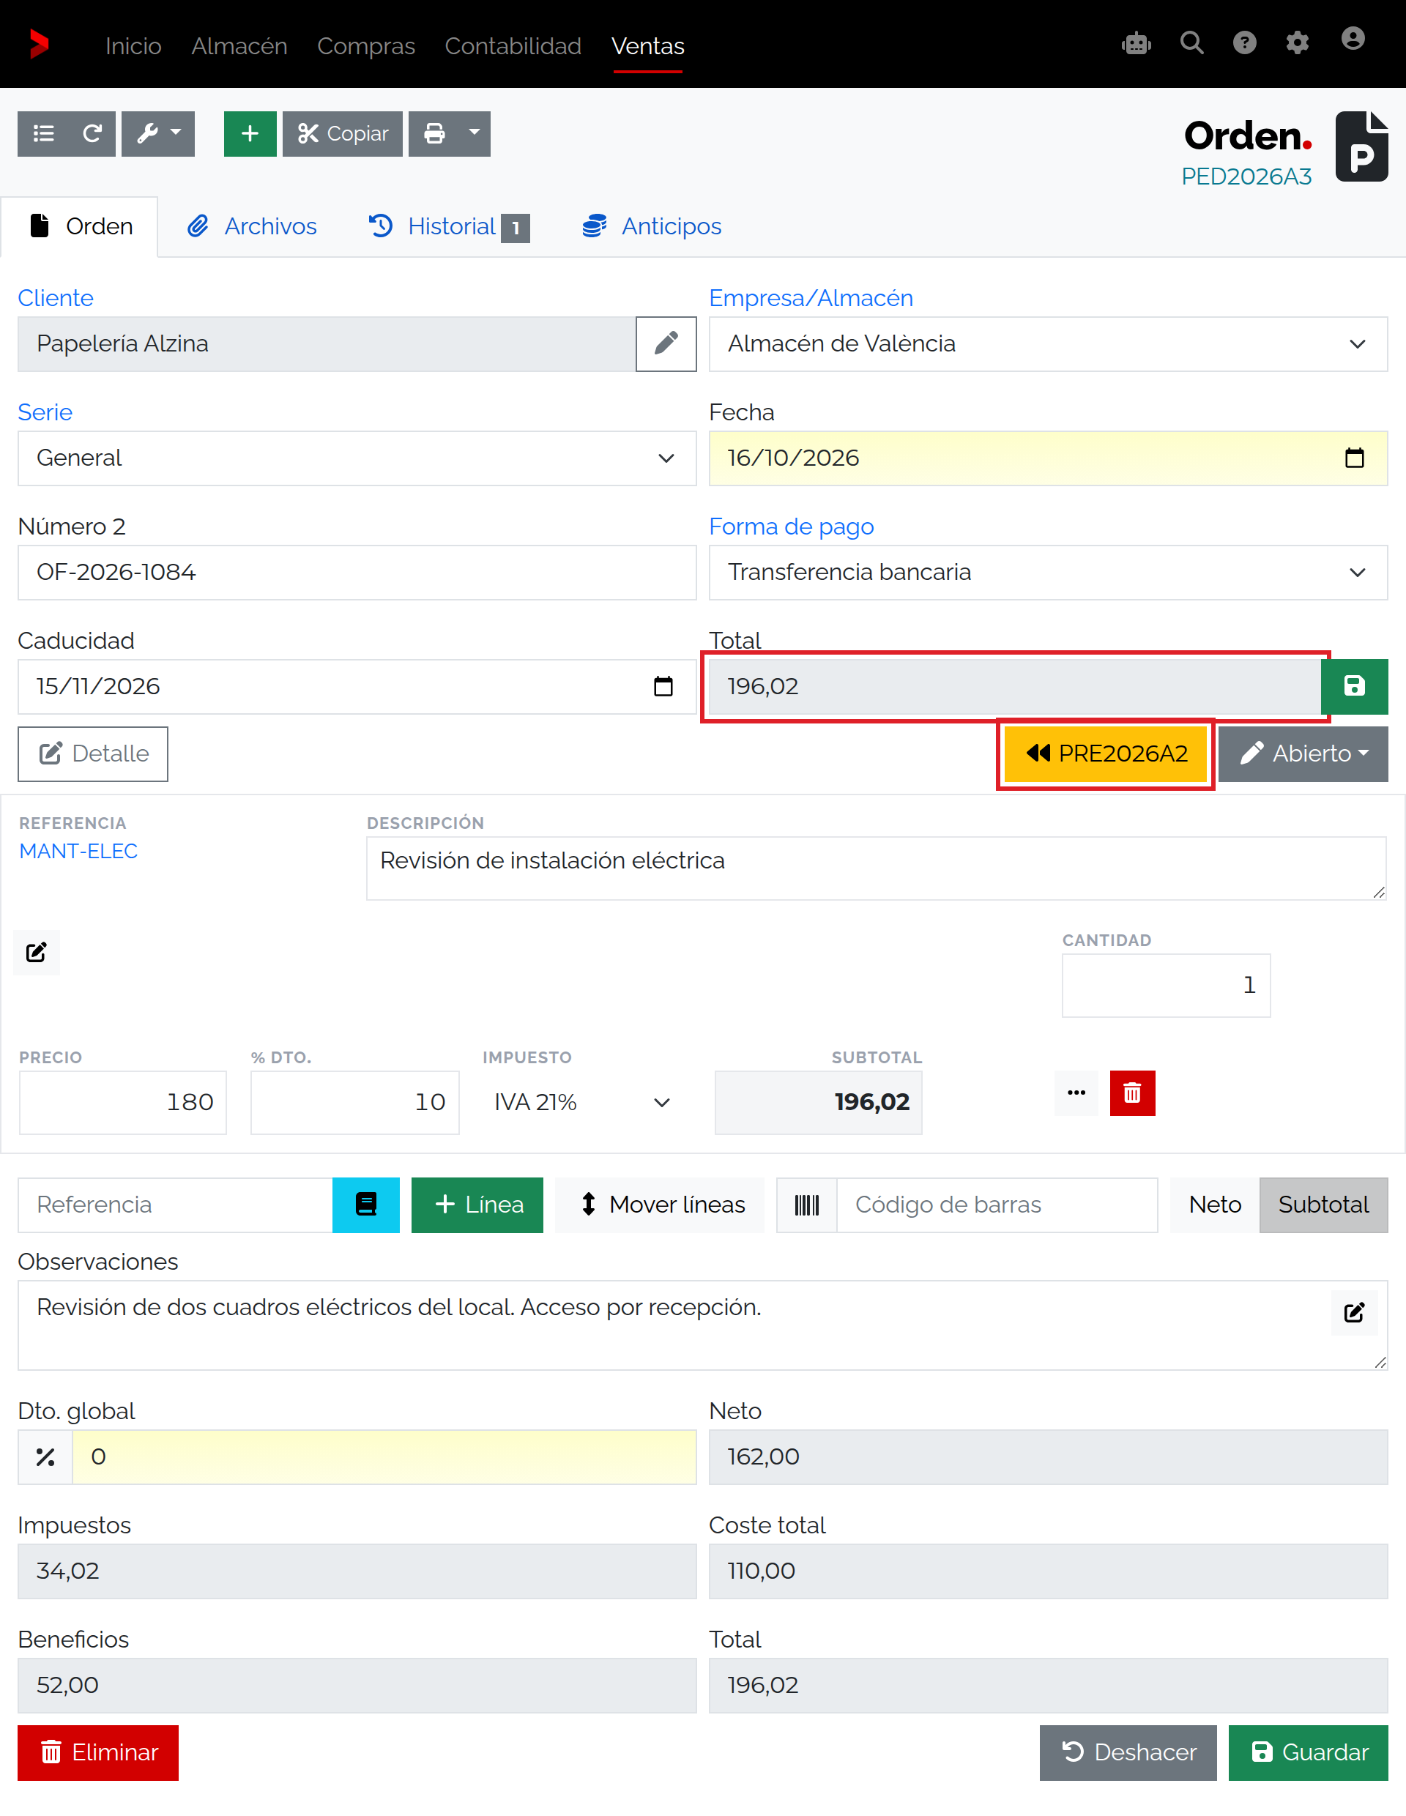Open Abierto status dropdown

pos(1303,753)
